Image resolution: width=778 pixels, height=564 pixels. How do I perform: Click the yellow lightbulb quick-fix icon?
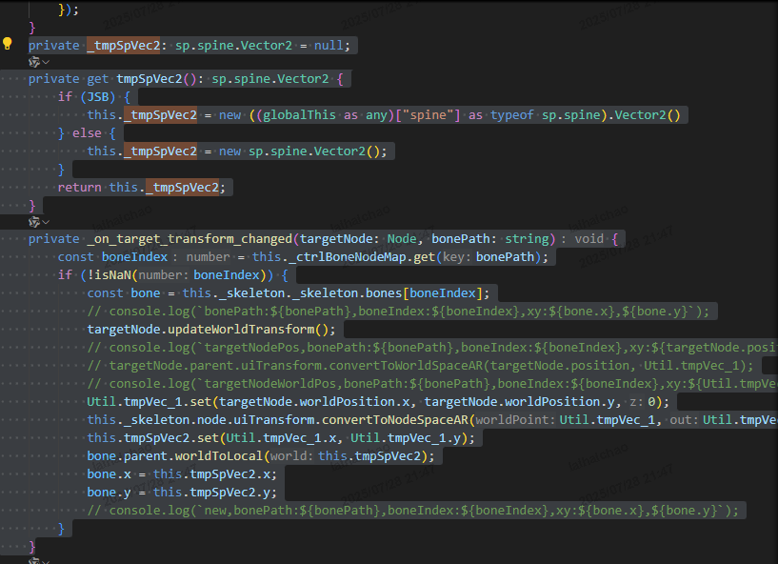point(8,44)
